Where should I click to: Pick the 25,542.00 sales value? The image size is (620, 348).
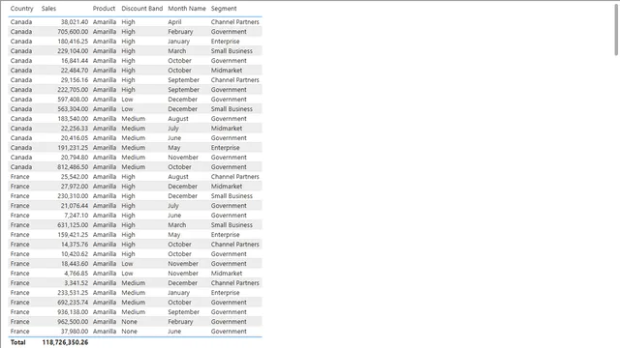click(75, 177)
